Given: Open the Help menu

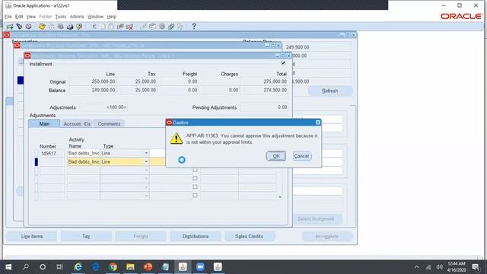Looking at the screenshot, I should (x=112, y=17).
